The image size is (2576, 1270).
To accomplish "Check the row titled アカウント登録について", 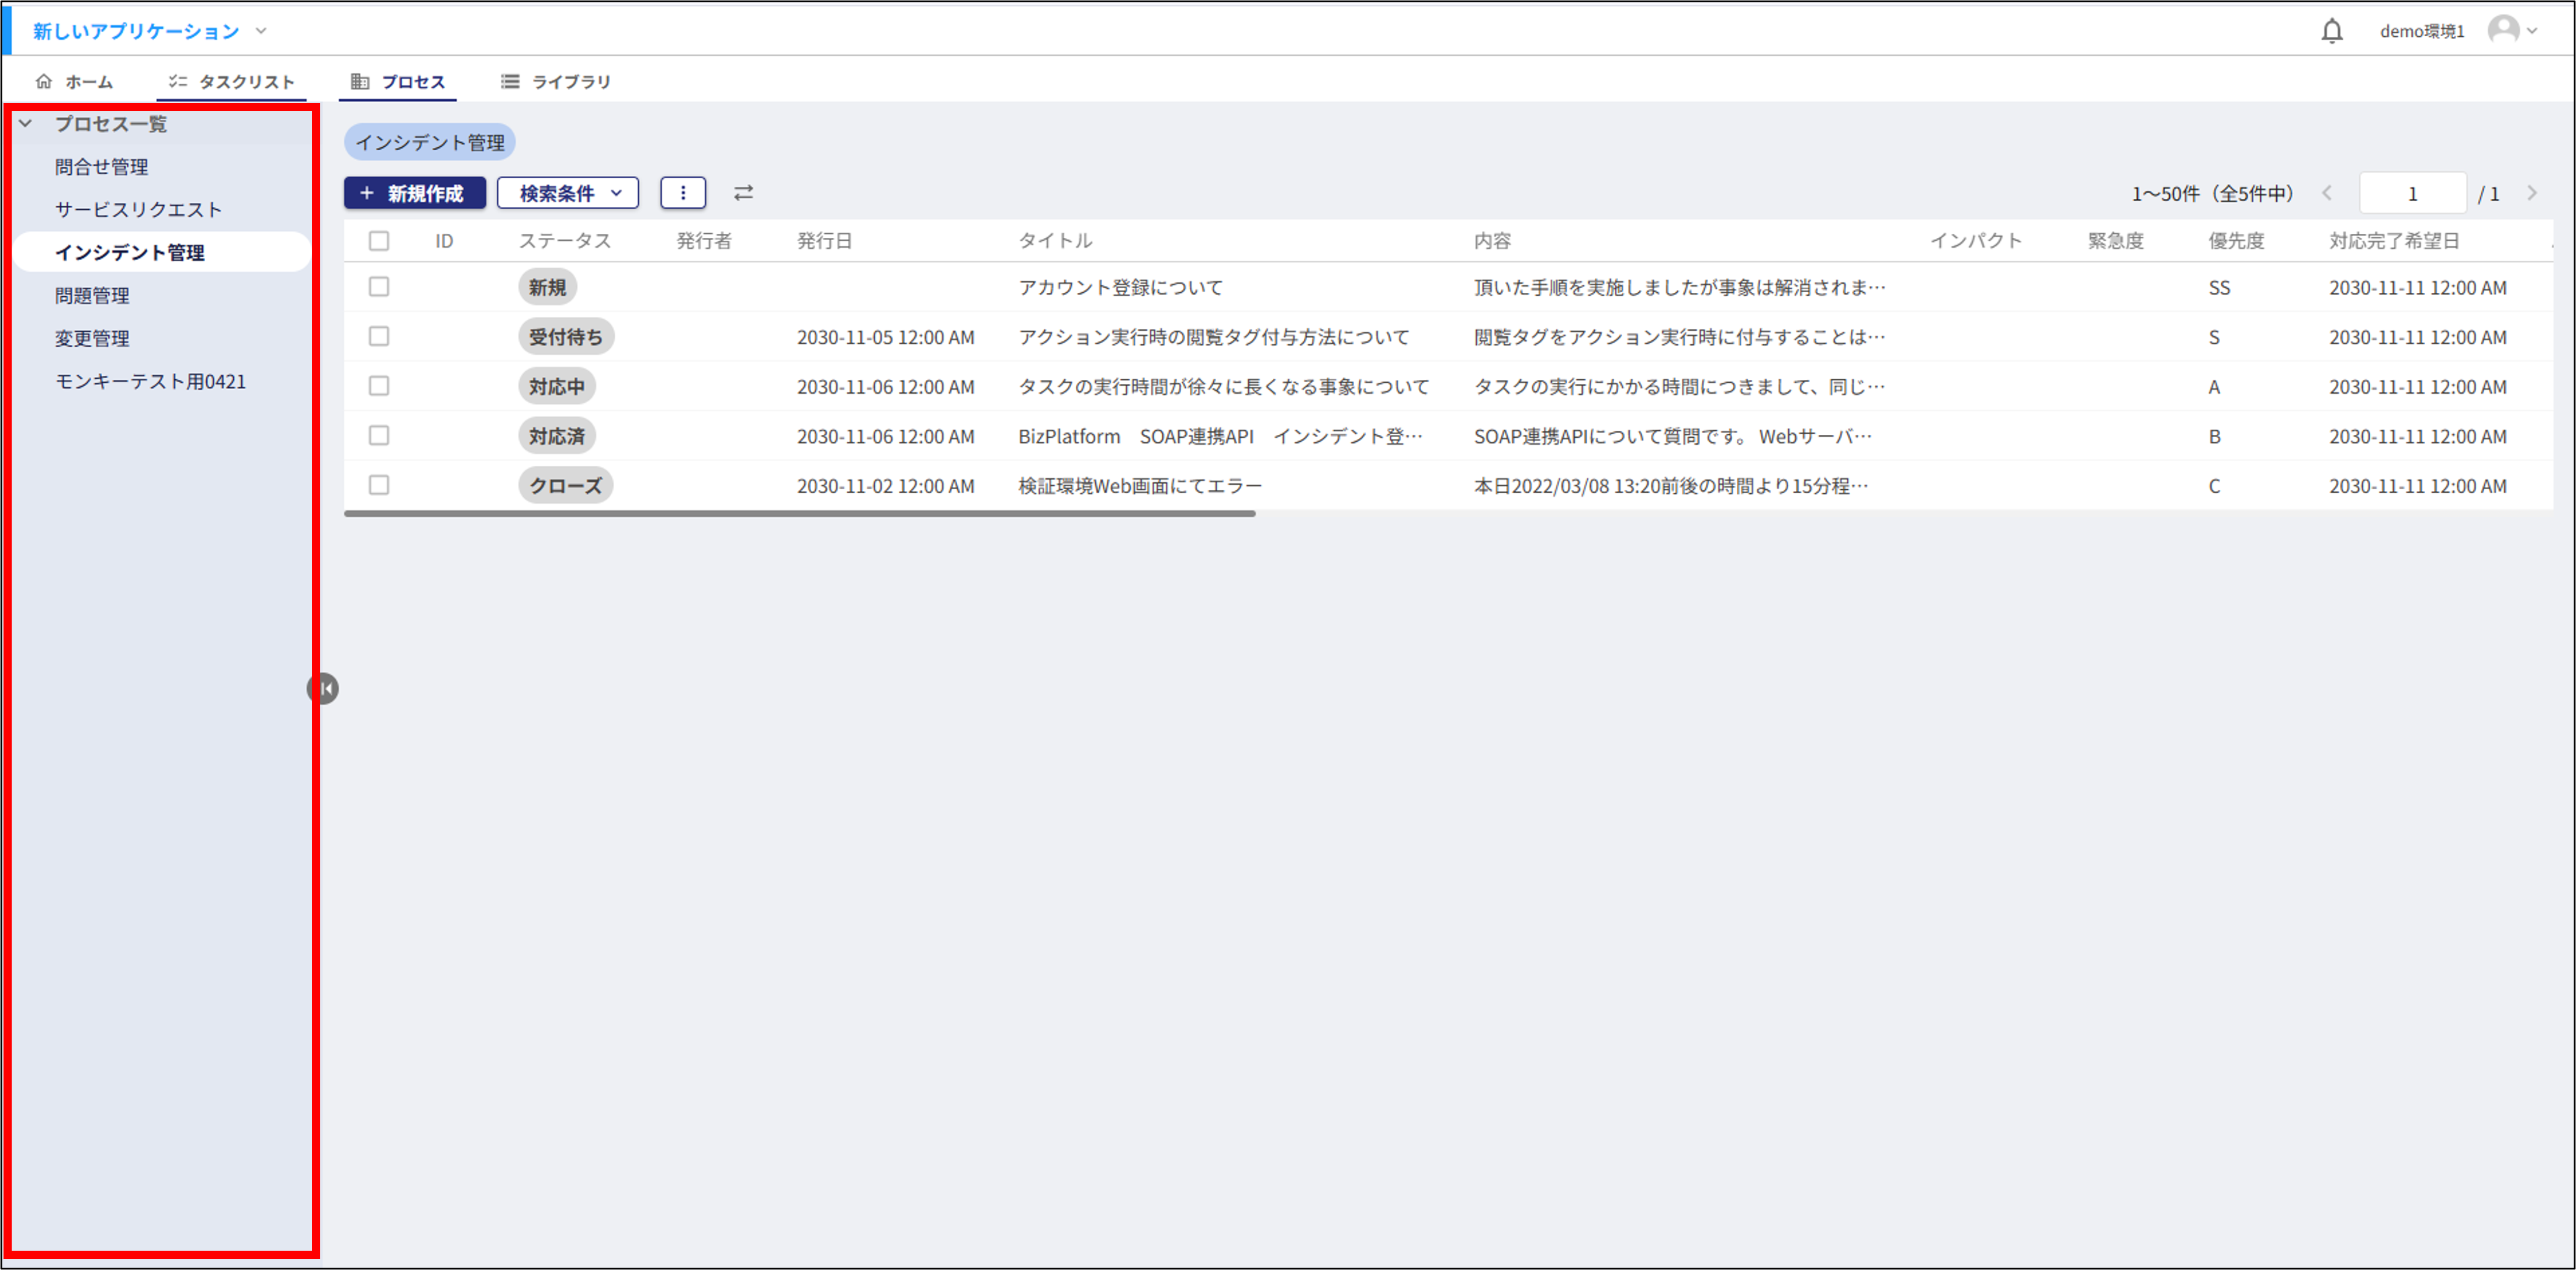I will (x=379, y=287).
